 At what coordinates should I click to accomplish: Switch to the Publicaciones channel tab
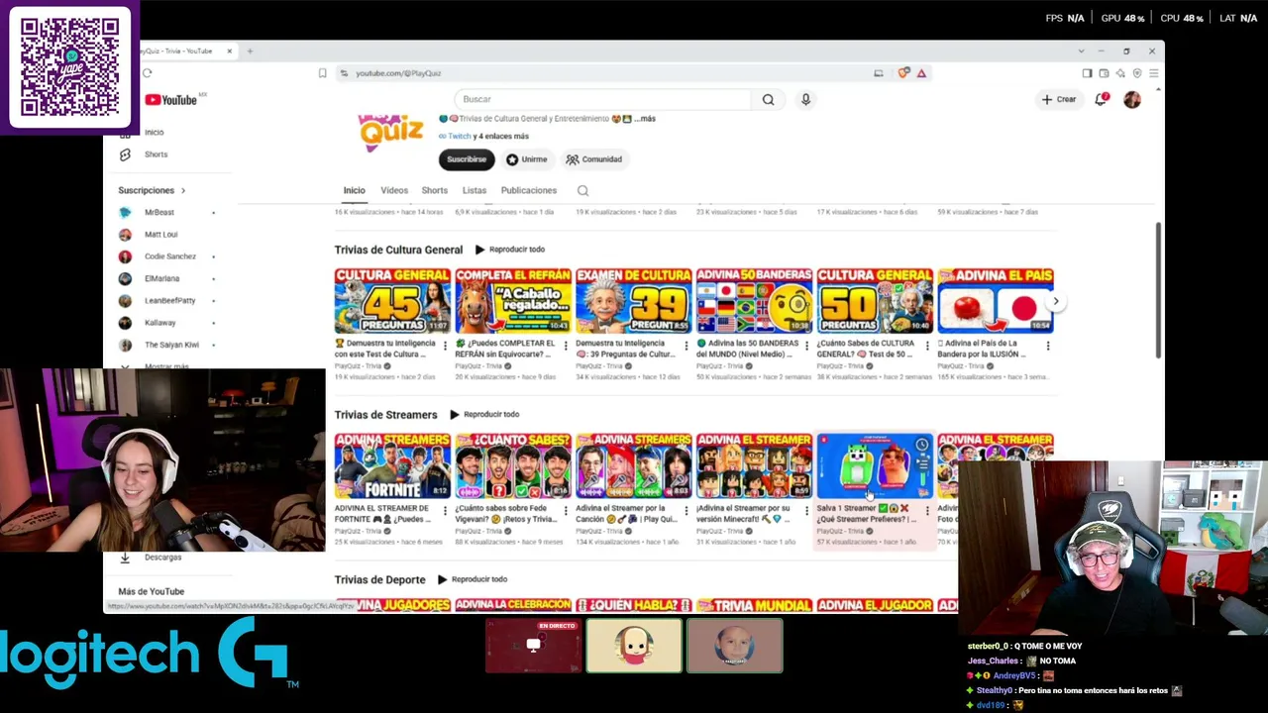coord(529,190)
